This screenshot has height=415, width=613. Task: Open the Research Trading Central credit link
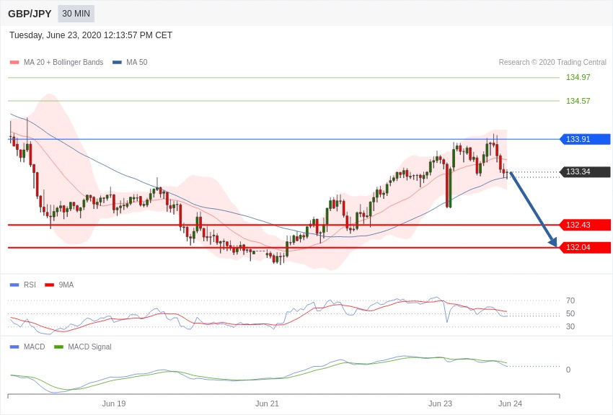click(x=552, y=63)
